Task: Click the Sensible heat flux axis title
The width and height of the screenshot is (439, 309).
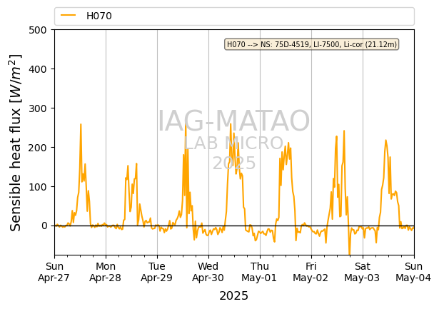Action: point(16,143)
